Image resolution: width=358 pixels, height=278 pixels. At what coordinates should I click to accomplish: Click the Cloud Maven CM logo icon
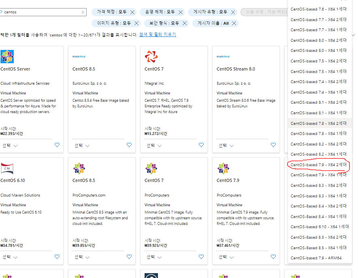click(x=7, y=168)
